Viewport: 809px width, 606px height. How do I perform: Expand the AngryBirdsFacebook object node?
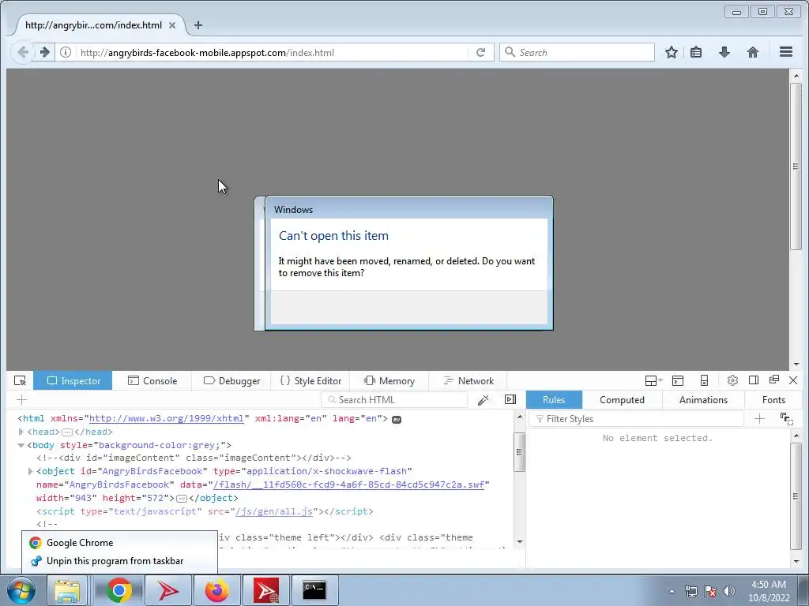tap(31, 472)
